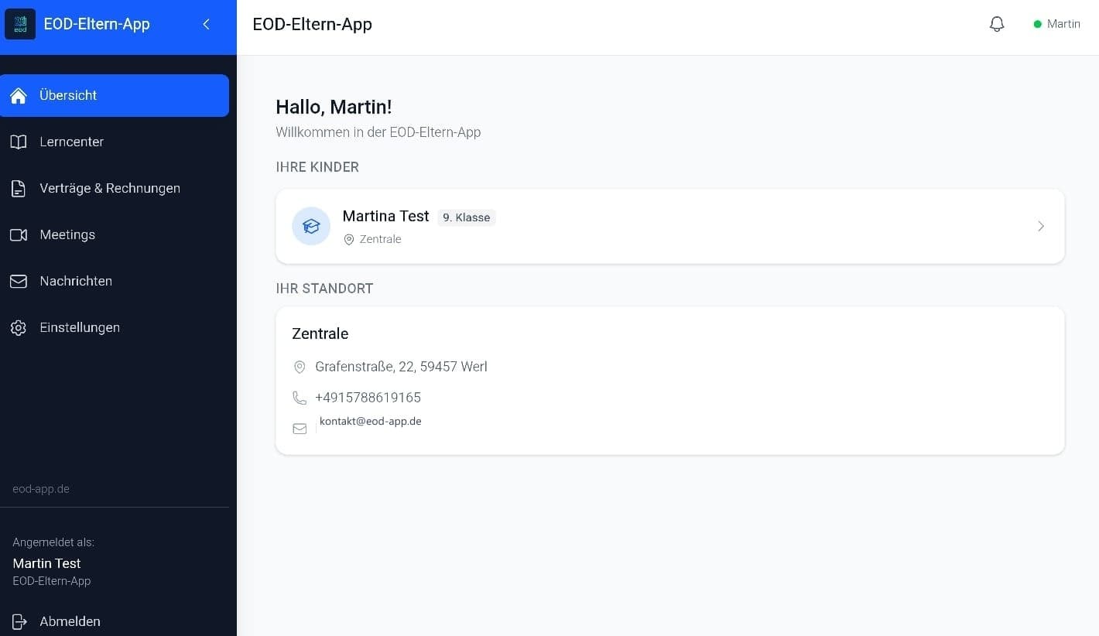The image size is (1099, 636).
Task: Expand Martina Test with the right chevron
Action: [x=1041, y=226]
